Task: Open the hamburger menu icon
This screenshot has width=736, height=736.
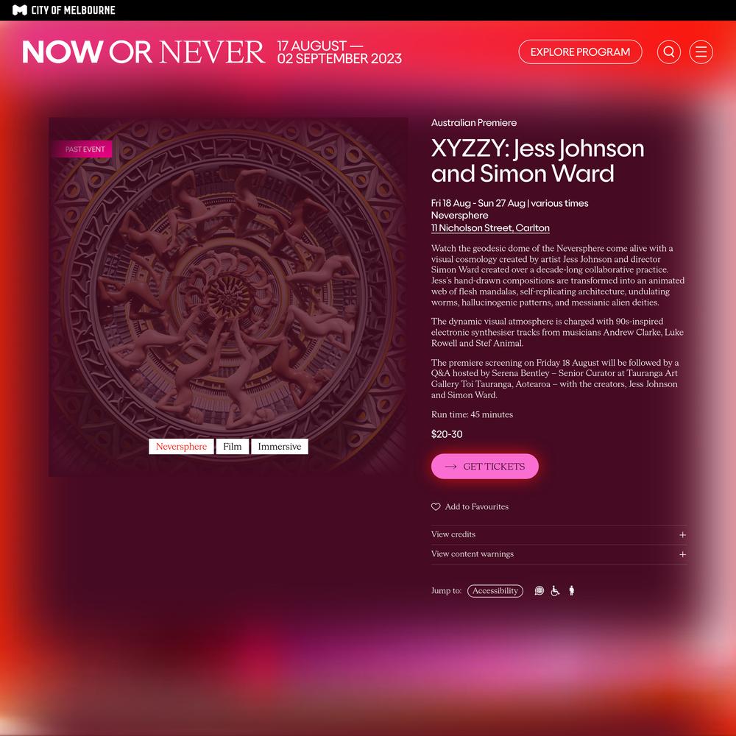Action: pos(701,52)
